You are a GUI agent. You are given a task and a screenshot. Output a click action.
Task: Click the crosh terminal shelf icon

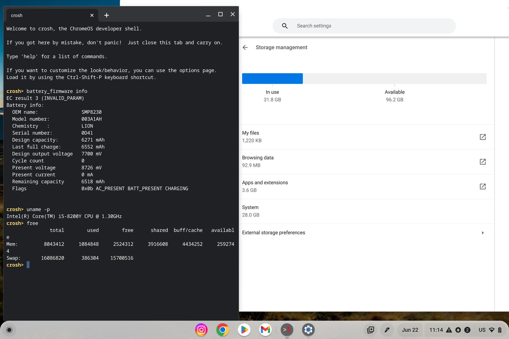[287, 330]
